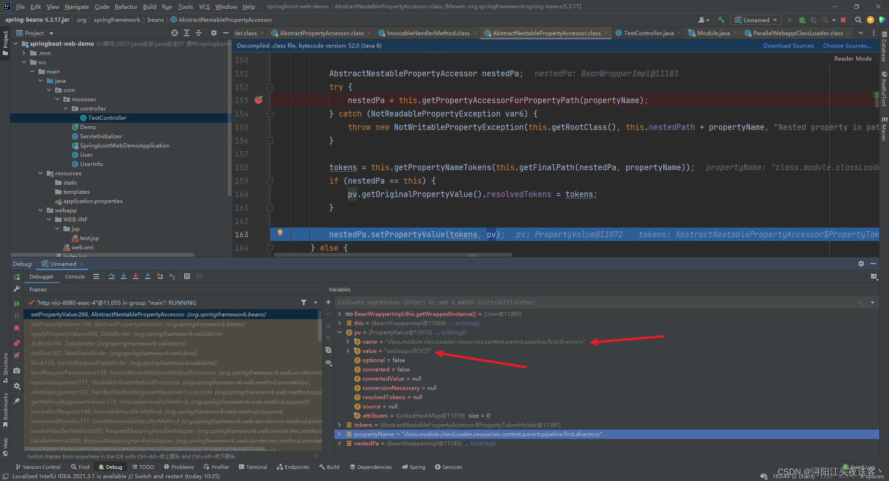The width and height of the screenshot is (889, 481).
Task: Click the thread dump camera icon
Action: point(17,370)
